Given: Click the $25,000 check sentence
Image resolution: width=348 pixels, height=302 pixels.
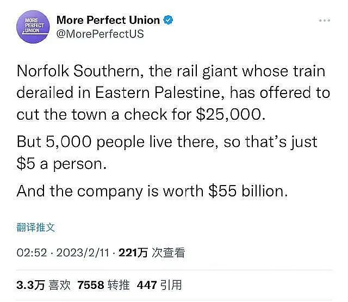Looking at the screenshot, I should (141, 115).
